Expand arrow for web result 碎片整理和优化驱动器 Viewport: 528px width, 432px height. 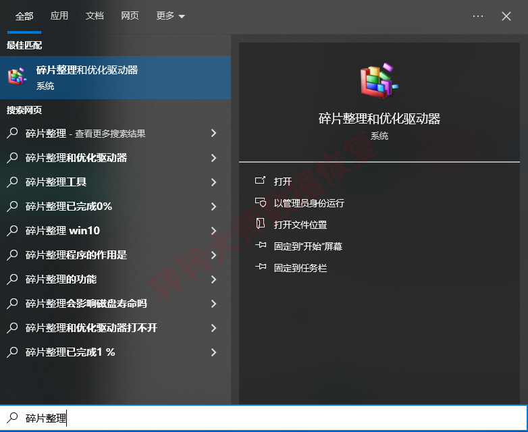pos(213,157)
